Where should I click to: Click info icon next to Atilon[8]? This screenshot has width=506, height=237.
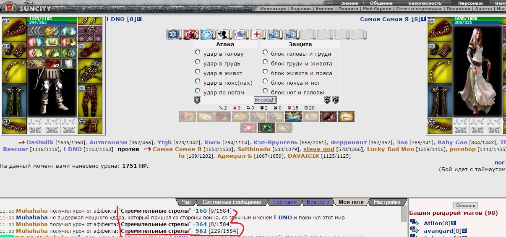point(454,223)
